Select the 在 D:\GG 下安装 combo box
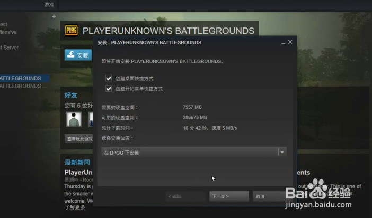372x218 pixels. click(194, 152)
